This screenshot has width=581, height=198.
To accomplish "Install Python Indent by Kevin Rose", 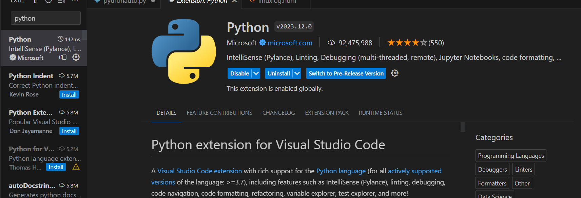I will click(x=69, y=95).
